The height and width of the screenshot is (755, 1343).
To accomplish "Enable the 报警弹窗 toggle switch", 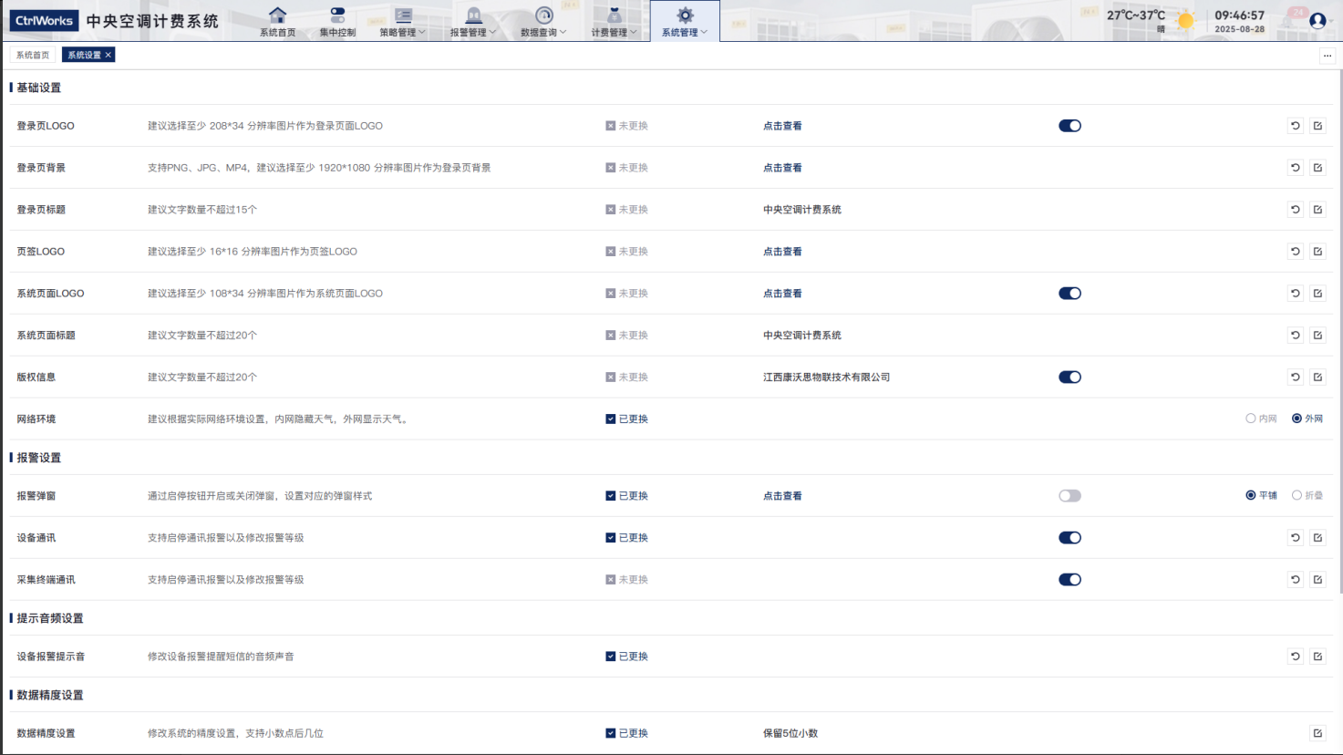I will coord(1069,496).
